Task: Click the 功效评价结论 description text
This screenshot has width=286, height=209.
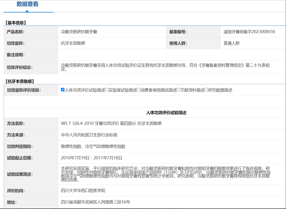Action: coord(165,67)
